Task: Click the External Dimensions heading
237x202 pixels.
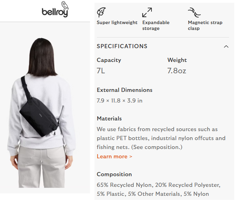Action: [x=125, y=90]
